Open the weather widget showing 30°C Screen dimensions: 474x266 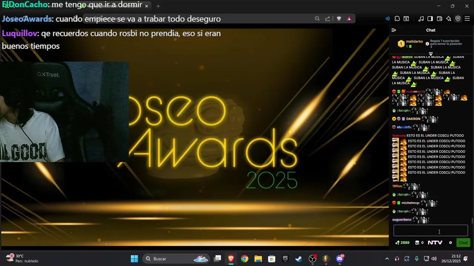click(22, 259)
